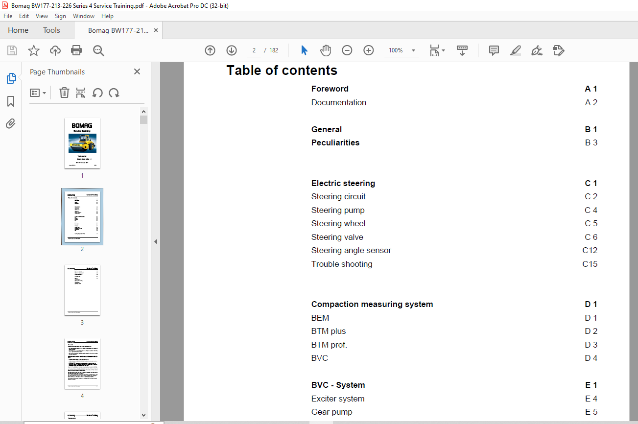Switch to the Home tab
Image resolution: width=638 pixels, height=424 pixels.
18,30
